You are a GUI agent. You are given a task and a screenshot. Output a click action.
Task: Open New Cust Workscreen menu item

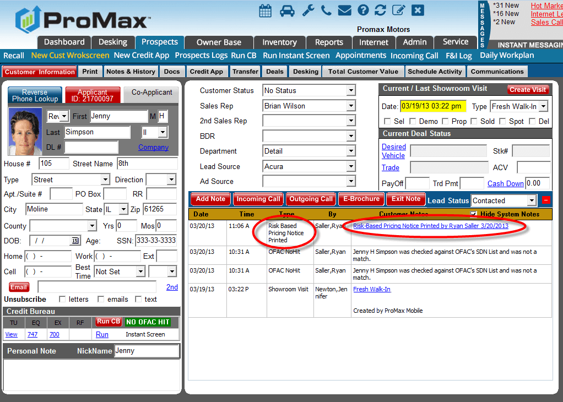(70, 56)
